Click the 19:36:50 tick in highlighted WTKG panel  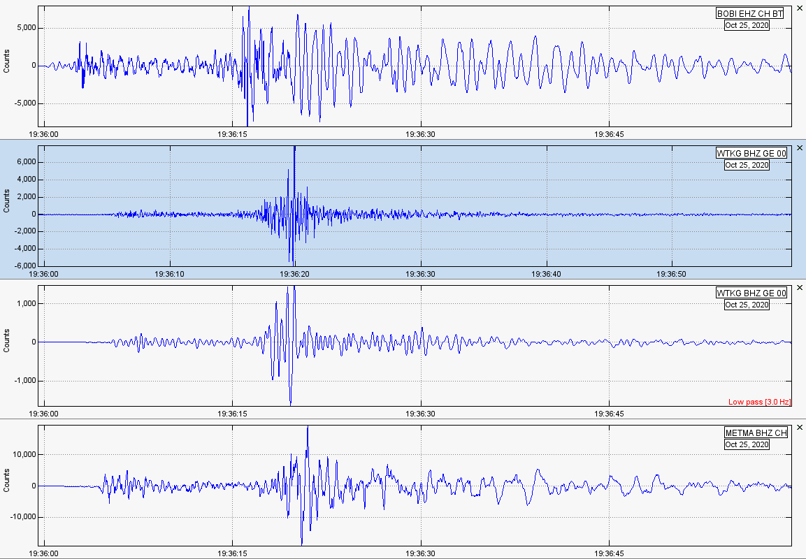pos(672,274)
